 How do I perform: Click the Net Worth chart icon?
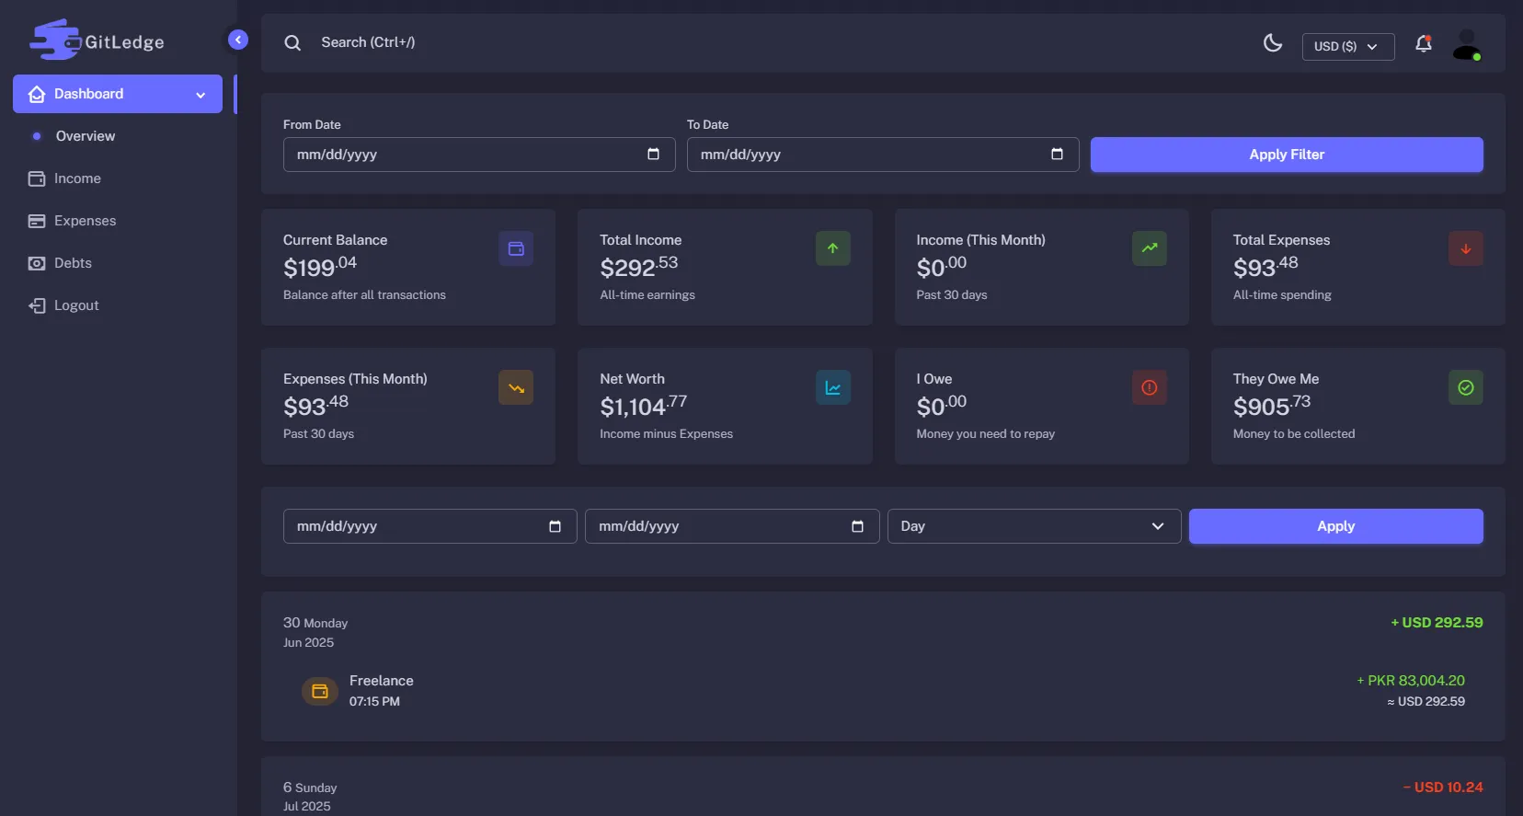(832, 387)
